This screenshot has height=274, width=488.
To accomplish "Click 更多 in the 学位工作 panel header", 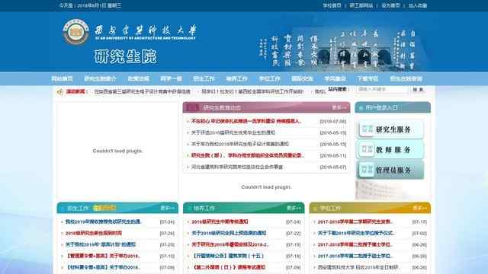I will (x=420, y=208).
